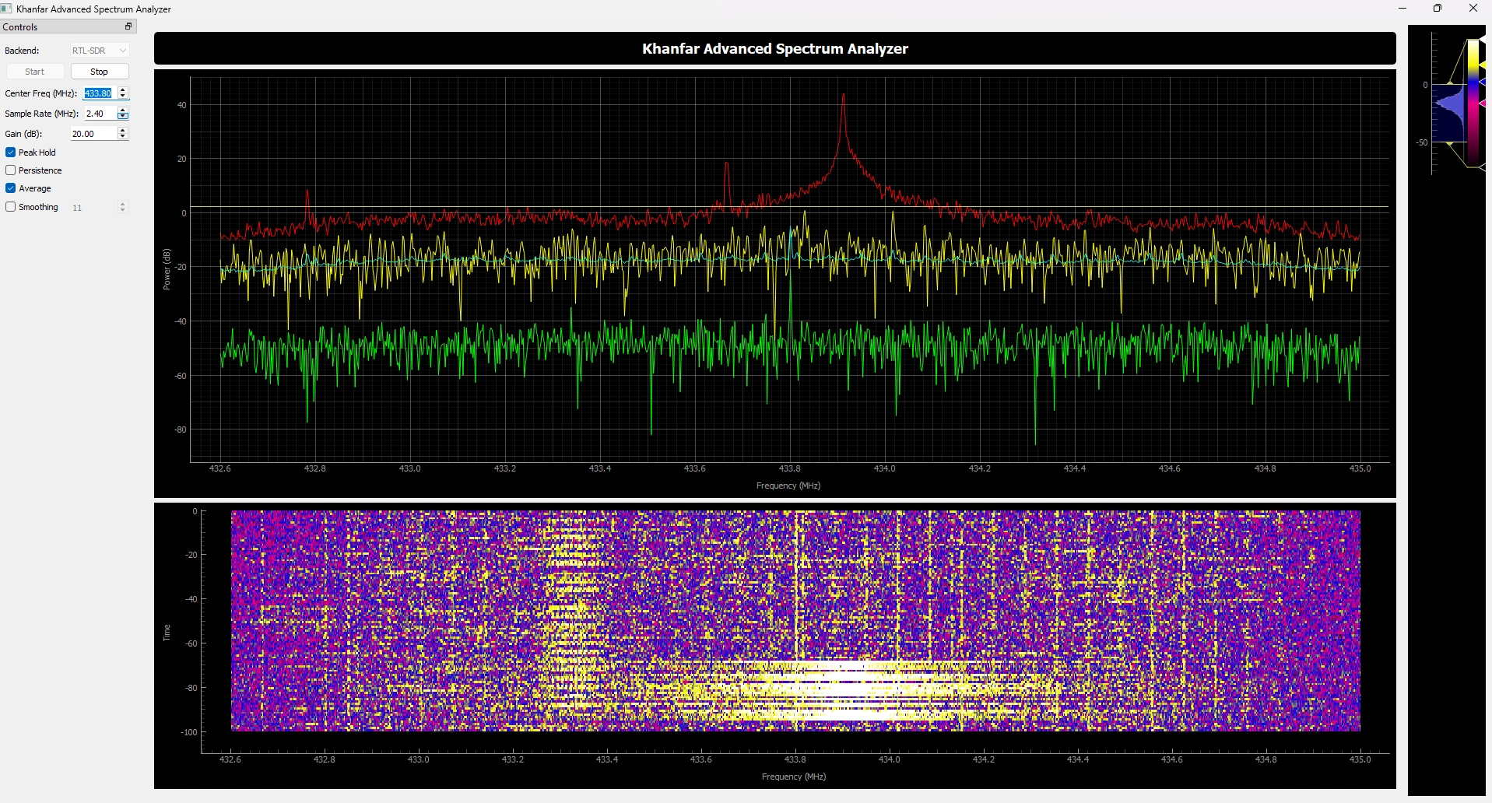Turn on the Smoothing checkbox
1492x803 pixels.
point(11,207)
